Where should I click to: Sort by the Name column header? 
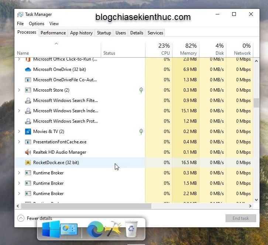pyautogui.click(x=58, y=49)
